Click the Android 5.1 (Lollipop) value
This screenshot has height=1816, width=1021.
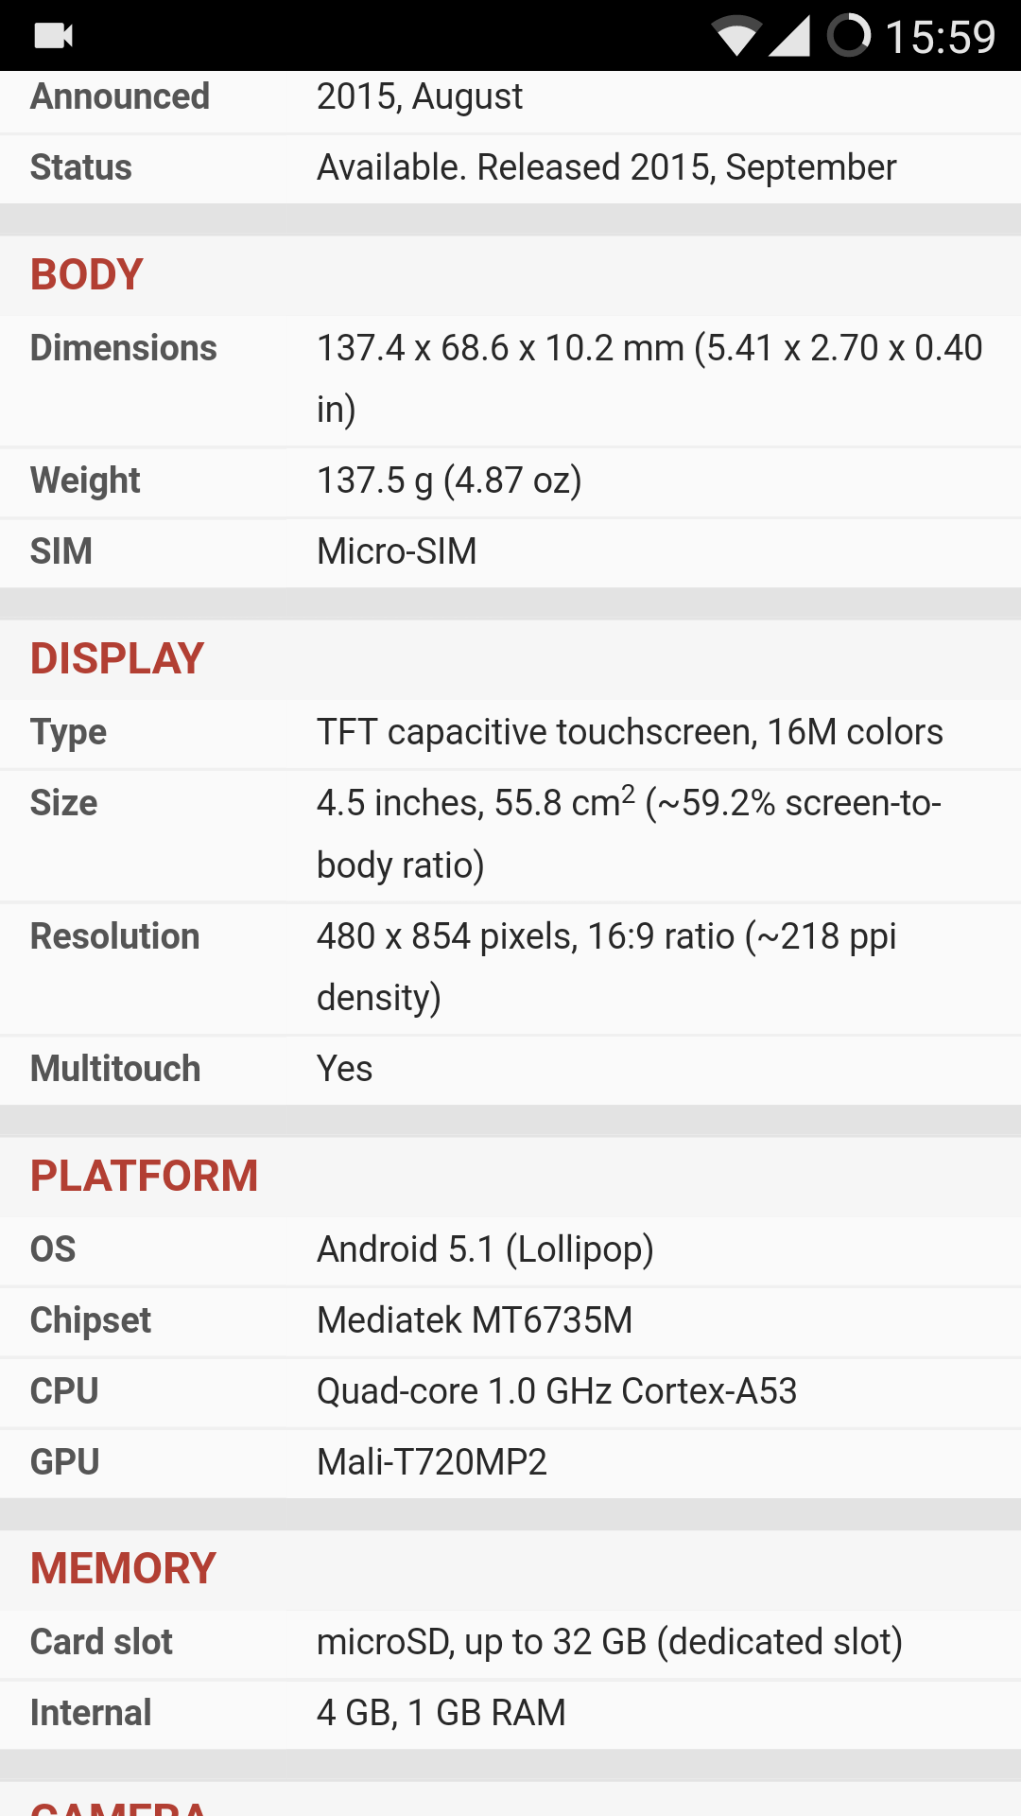point(485,1249)
